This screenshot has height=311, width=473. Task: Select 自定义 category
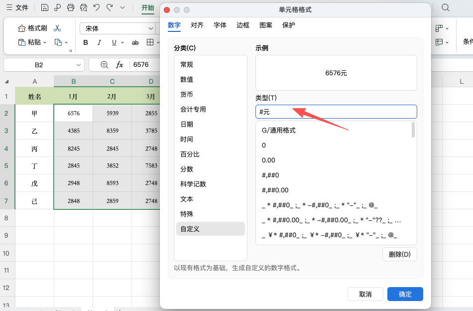pyautogui.click(x=210, y=229)
